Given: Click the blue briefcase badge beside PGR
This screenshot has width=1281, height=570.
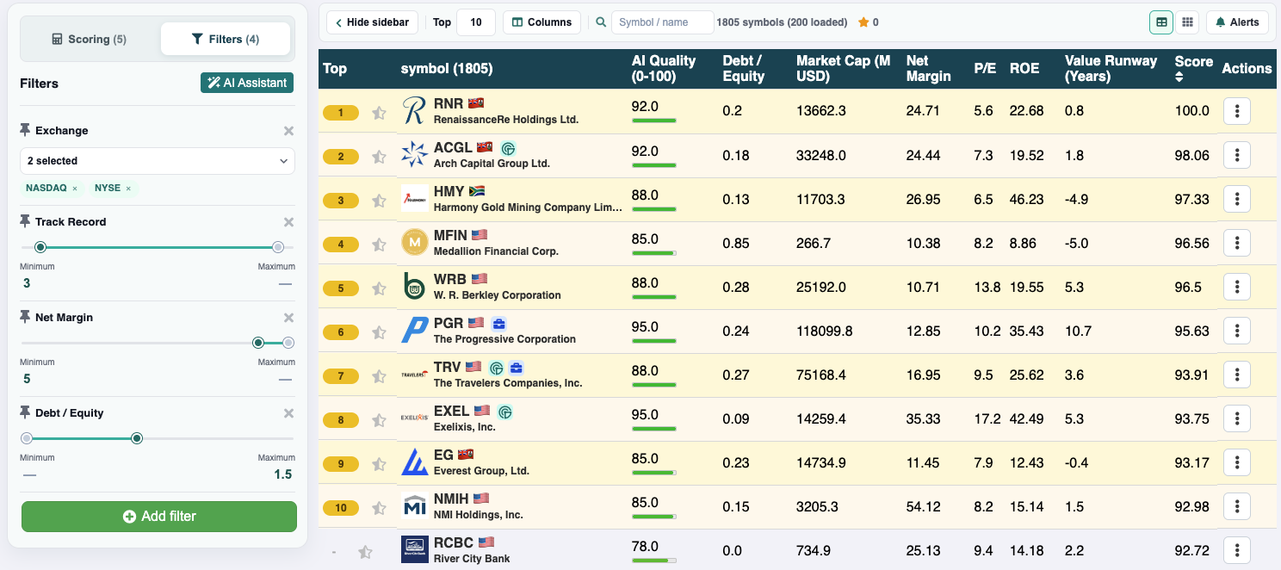Looking at the screenshot, I should 498,324.
